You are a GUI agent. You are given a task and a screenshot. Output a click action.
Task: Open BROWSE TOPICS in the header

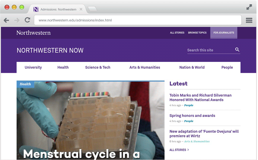pyautogui.click(x=197, y=33)
